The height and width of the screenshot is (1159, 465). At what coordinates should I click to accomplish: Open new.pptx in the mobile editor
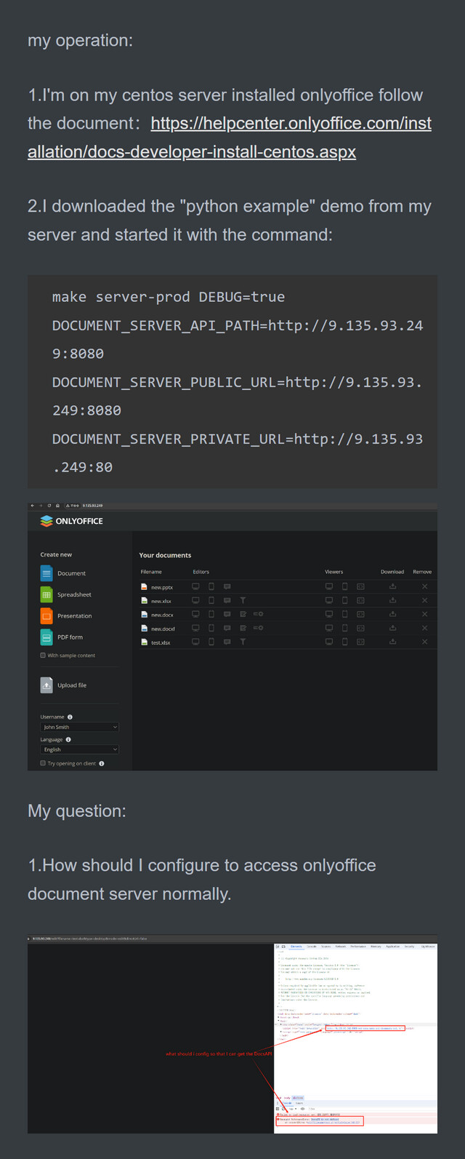pyautogui.click(x=211, y=586)
